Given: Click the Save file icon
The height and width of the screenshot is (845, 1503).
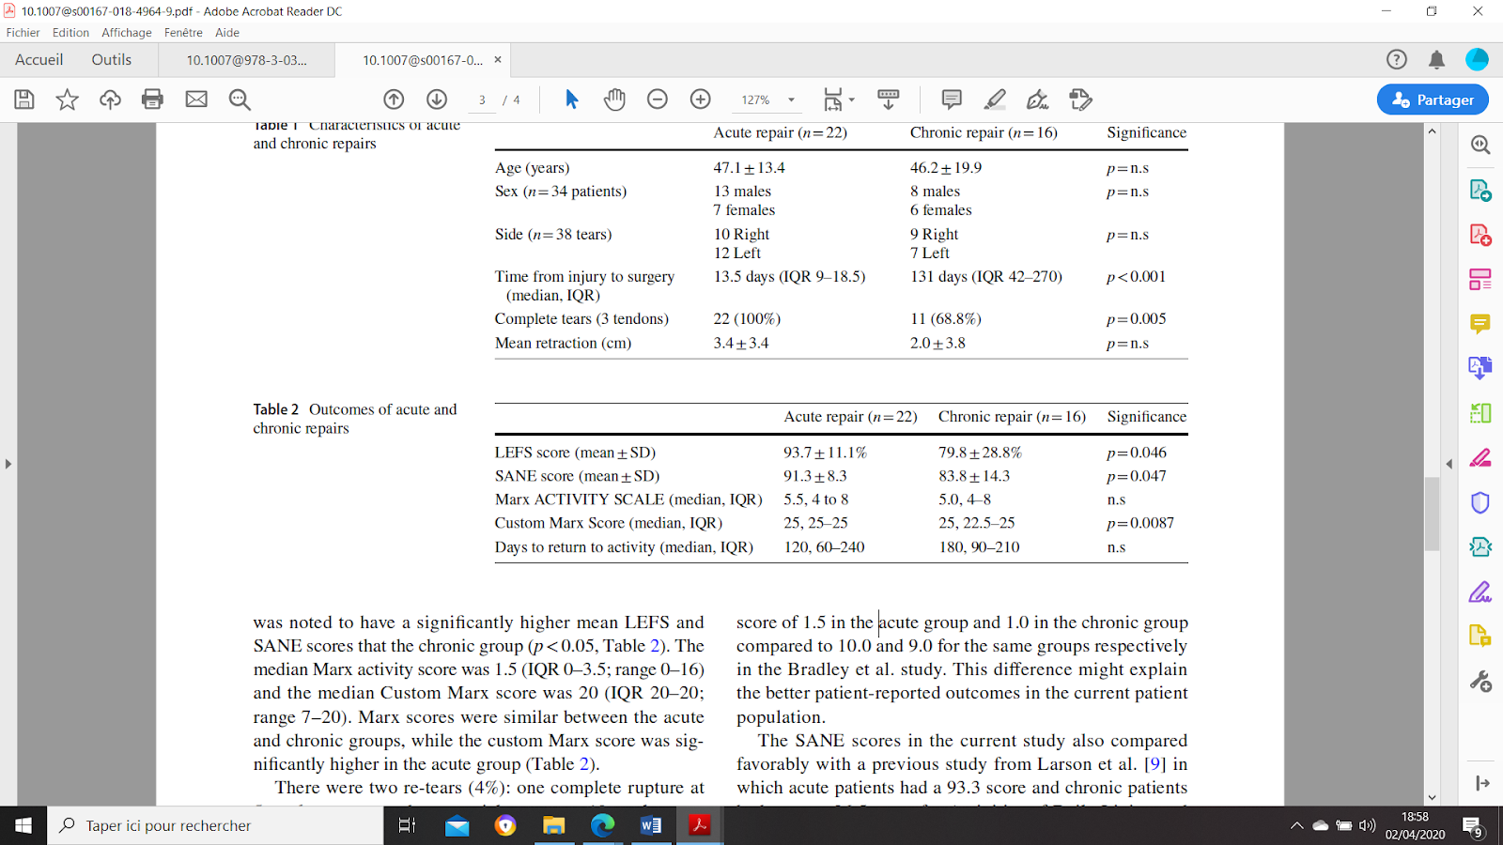Looking at the screenshot, I should click(24, 100).
